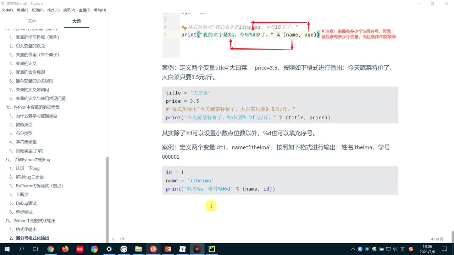Viewport: 454px width, 255px height.
Task: Click the paragraph starting 其实除了%f
Action: 239,133
